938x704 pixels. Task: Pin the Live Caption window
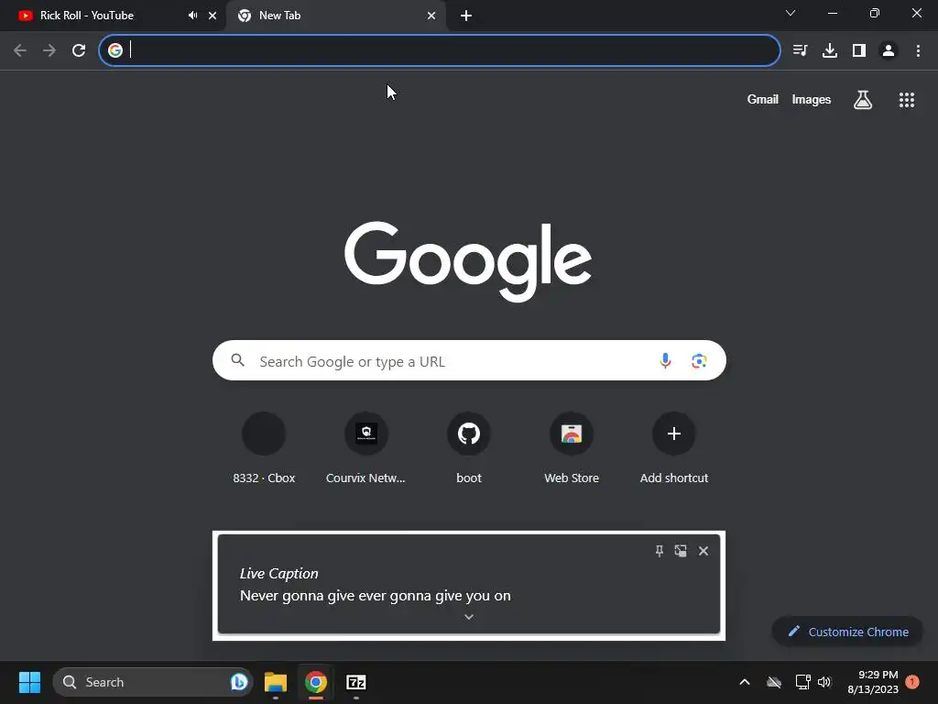[x=660, y=551]
